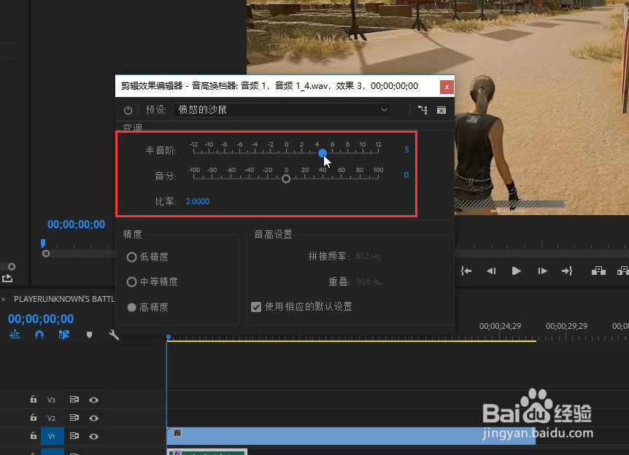Step forward one frame in program monitor
Image resolution: width=629 pixels, height=455 pixels.
pyautogui.click(x=542, y=271)
